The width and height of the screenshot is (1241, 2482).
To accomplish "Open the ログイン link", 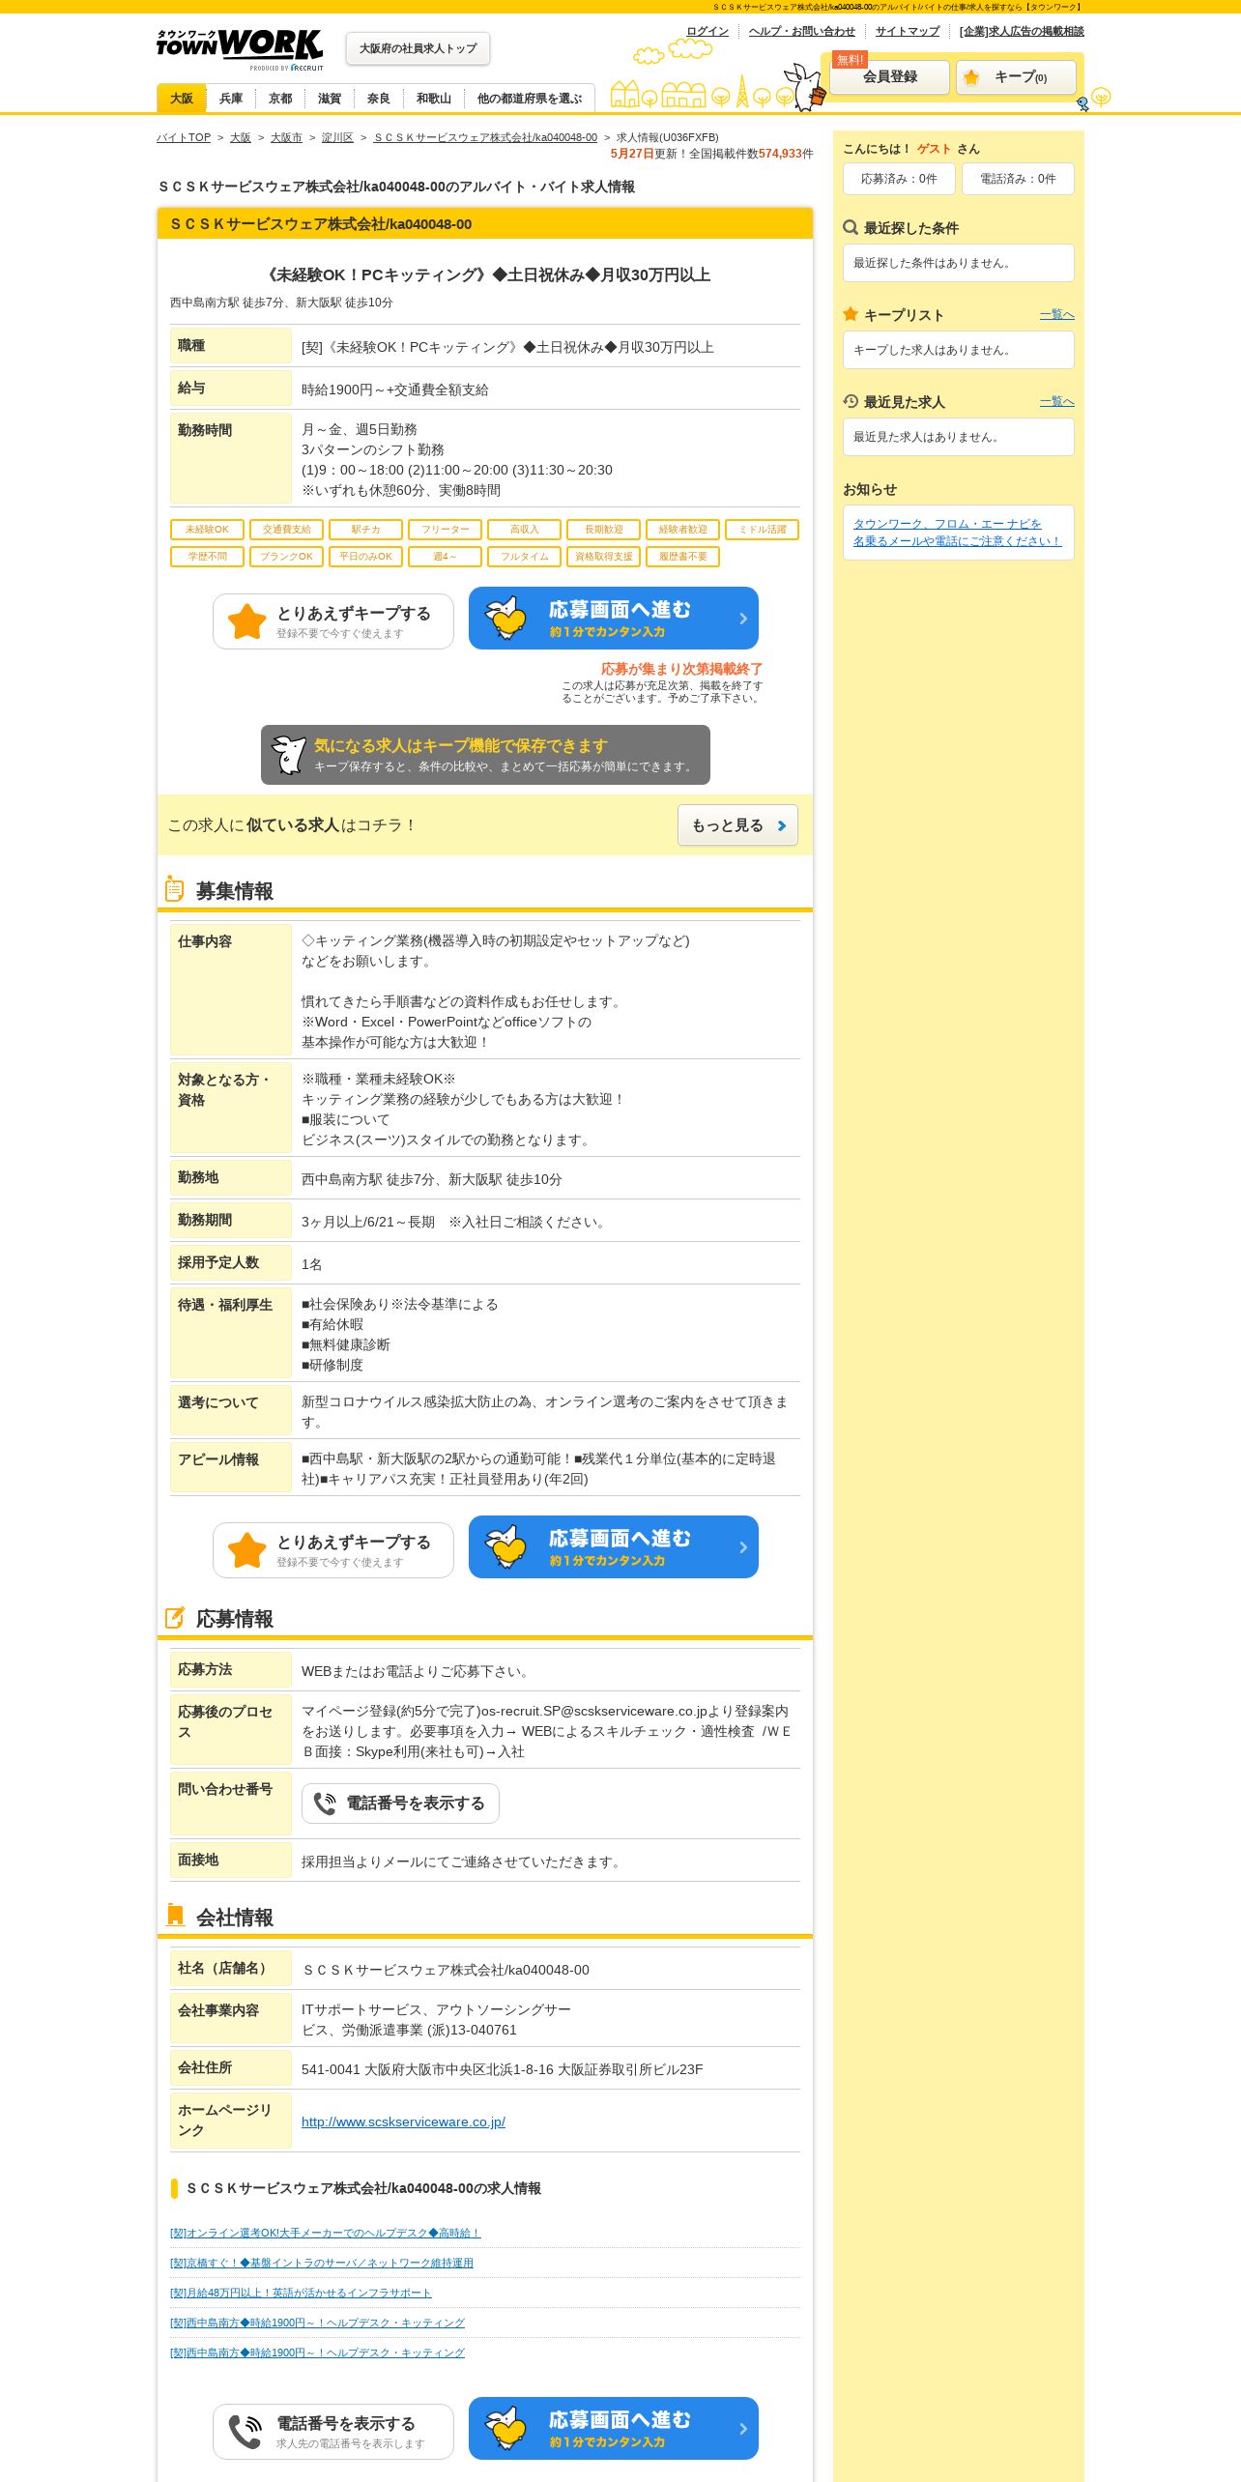I will tap(707, 31).
